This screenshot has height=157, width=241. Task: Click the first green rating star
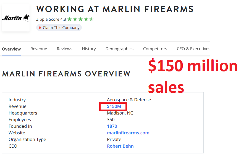pos(69,19)
